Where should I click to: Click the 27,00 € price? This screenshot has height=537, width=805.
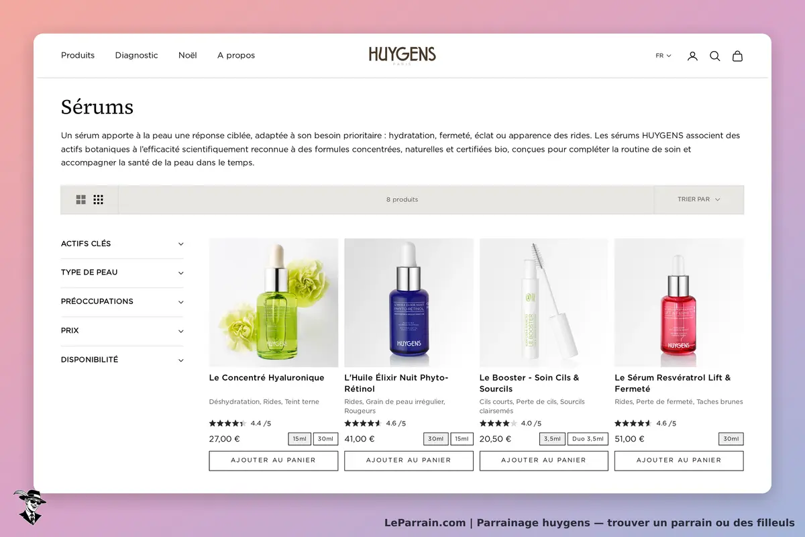click(225, 439)
